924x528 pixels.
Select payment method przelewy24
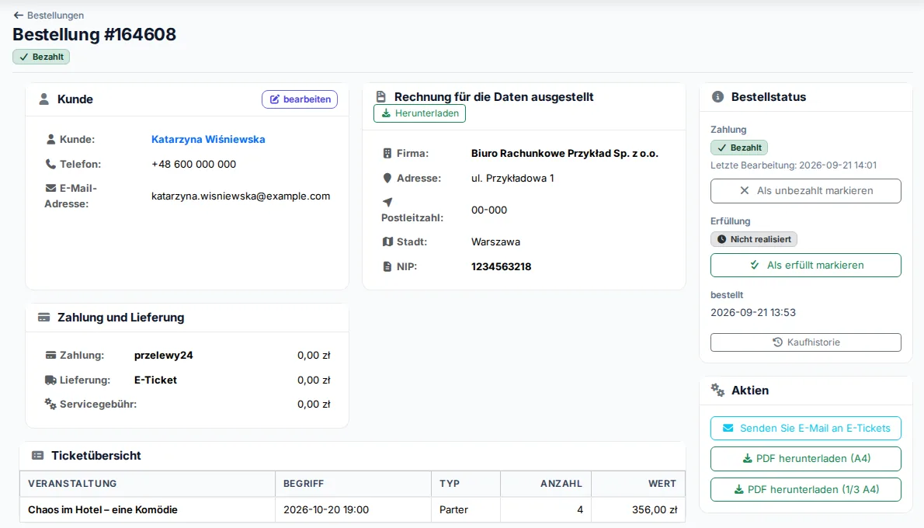pyautogui.click(x=163, y=356)
